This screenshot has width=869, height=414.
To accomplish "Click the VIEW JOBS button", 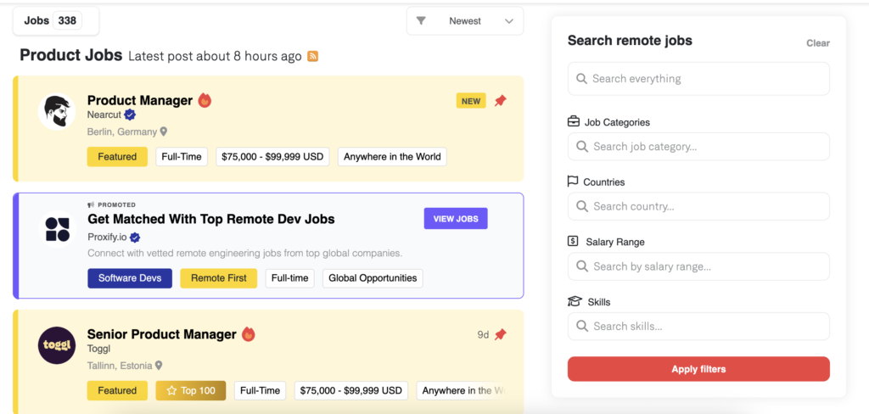I will [456, 218].
